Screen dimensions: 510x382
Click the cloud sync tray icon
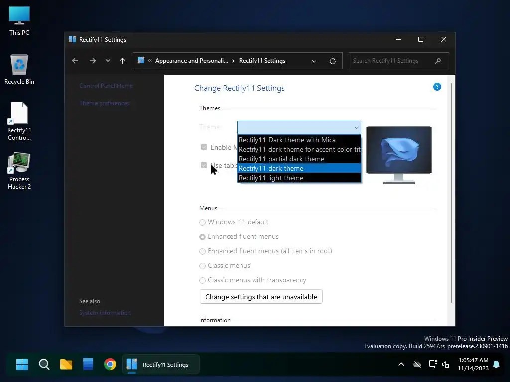tap(417, 364)
